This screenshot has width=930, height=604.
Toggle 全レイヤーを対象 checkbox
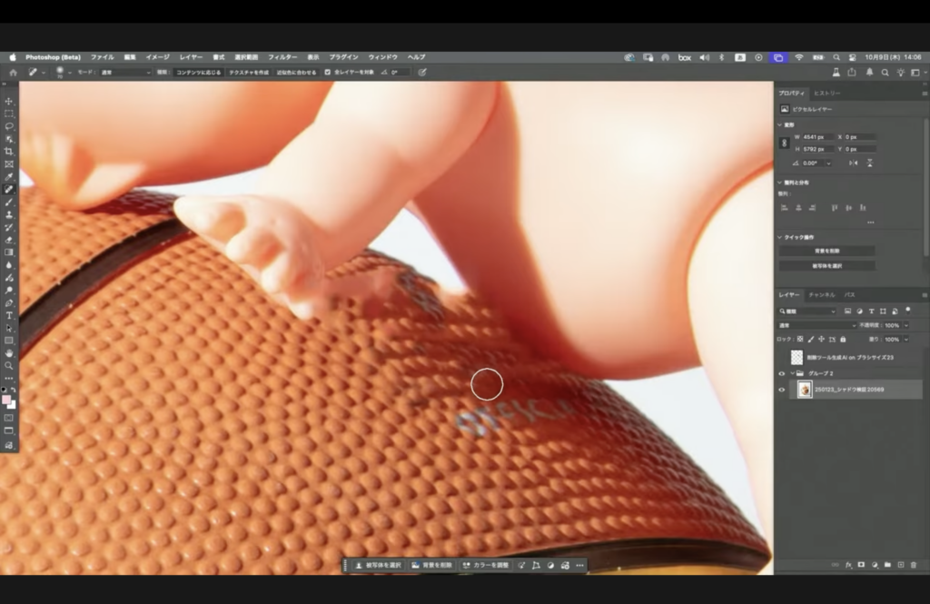tap(328, 72)
